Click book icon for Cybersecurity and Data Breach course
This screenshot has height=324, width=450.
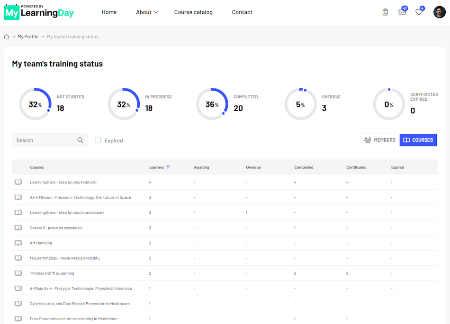pos(18,304)
